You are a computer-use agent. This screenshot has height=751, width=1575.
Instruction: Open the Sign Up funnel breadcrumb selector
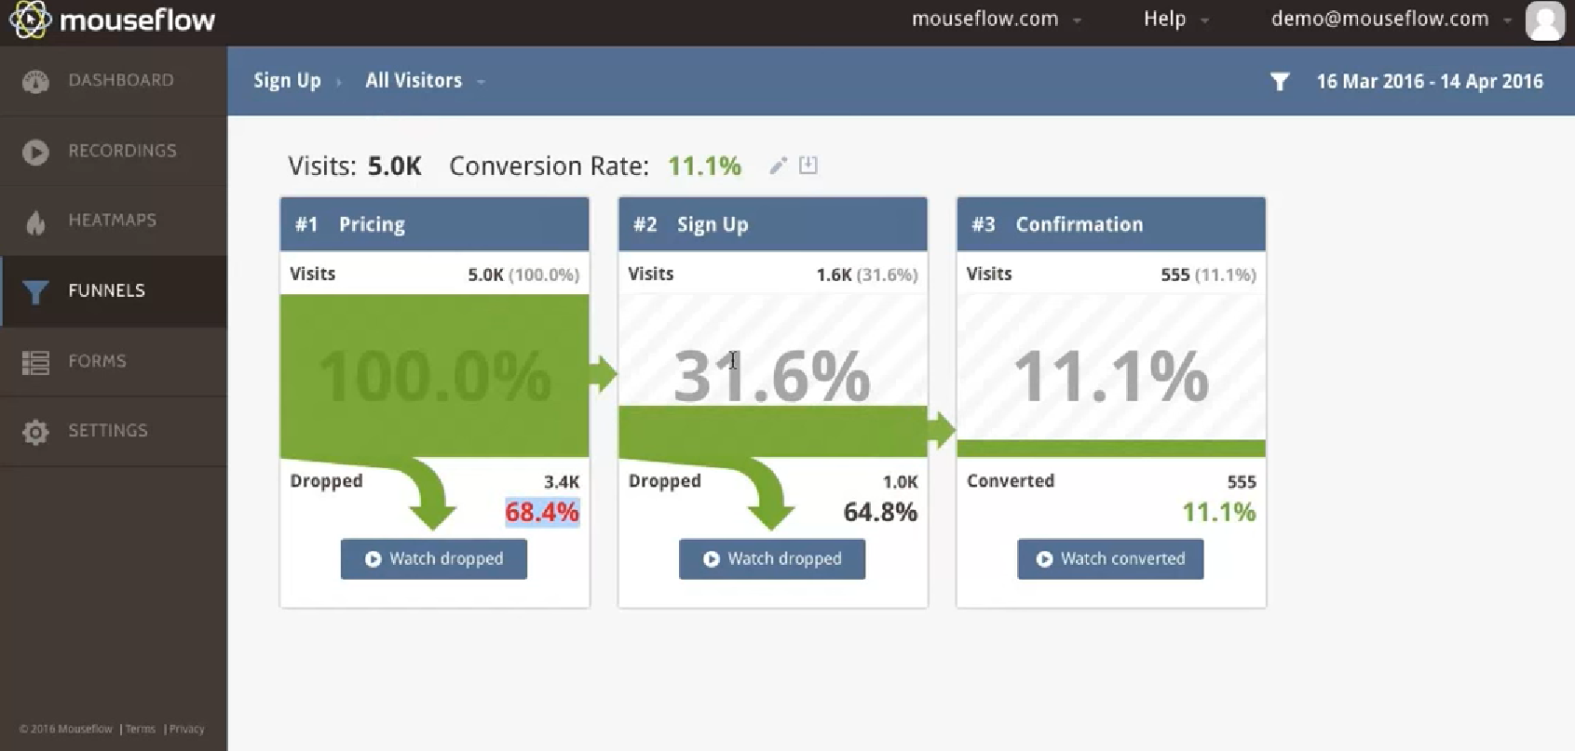click(287, 81)
